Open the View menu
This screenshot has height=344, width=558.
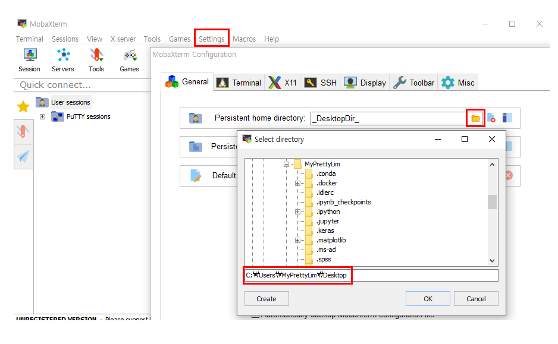pos(95,39)
